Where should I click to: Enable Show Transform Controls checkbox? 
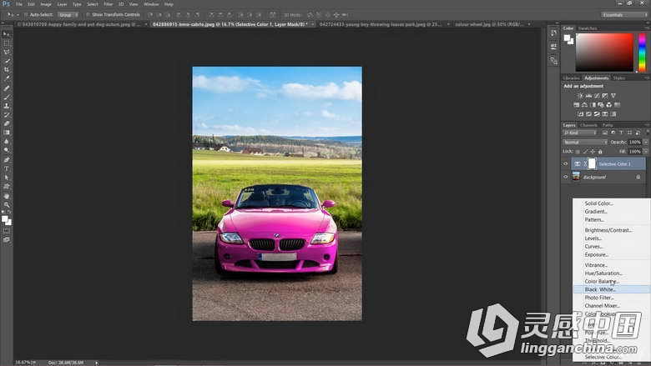click(x=88, y=14)
